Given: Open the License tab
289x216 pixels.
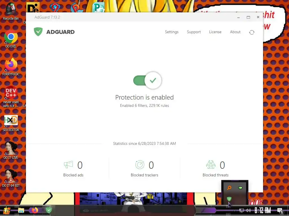Looking at the screenshot, I should (x=215, y=32).
